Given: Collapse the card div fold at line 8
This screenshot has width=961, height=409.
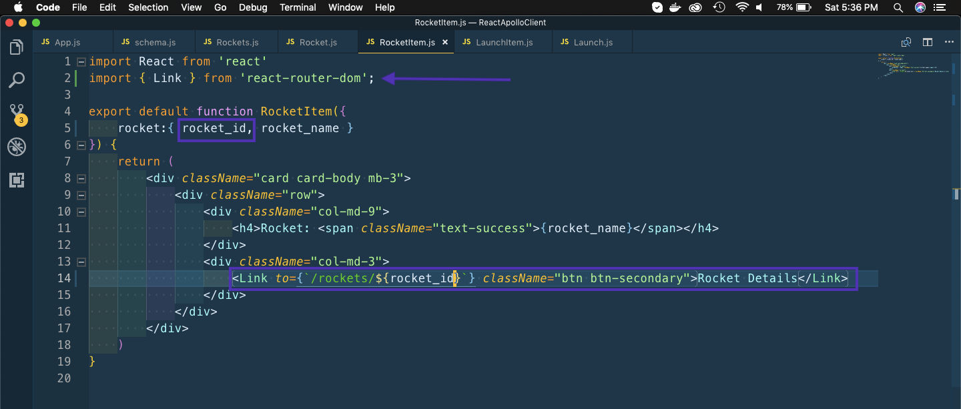Looking at the screenshot, I should pyautogui.click(x=81, y=178).
